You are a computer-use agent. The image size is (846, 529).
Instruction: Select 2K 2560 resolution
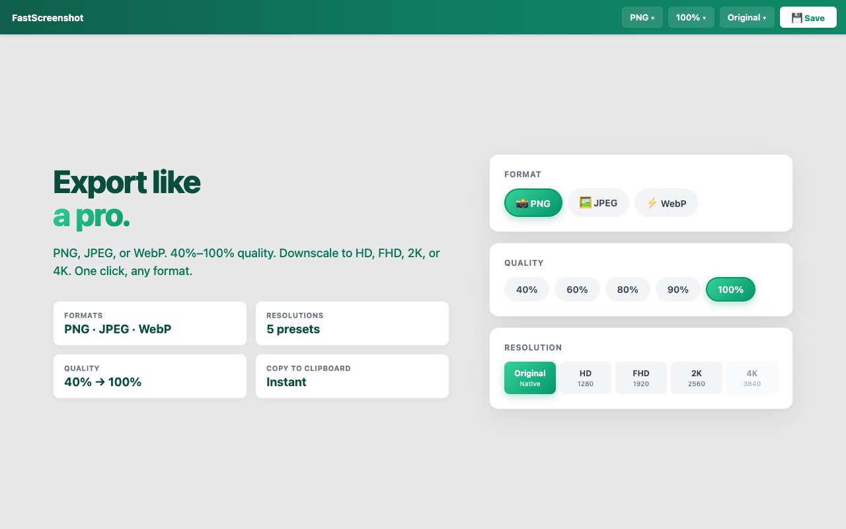pyautogui.click(x=697, y=378)
